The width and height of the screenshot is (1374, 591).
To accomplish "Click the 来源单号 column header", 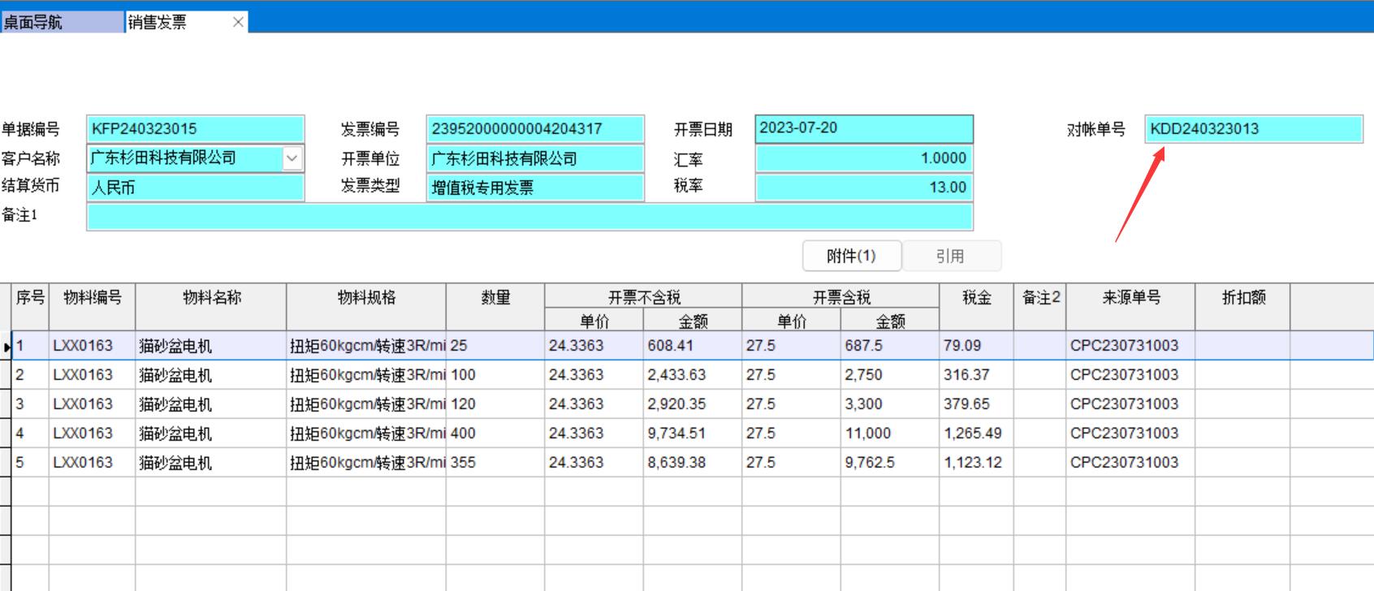I will [1130, 298].
